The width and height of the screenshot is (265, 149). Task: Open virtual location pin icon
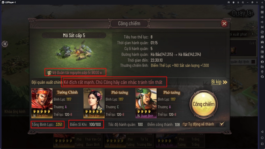262,72
